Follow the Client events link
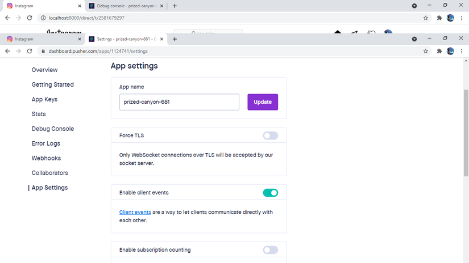This screenshot has width=469, height=263. pos(135,212)
